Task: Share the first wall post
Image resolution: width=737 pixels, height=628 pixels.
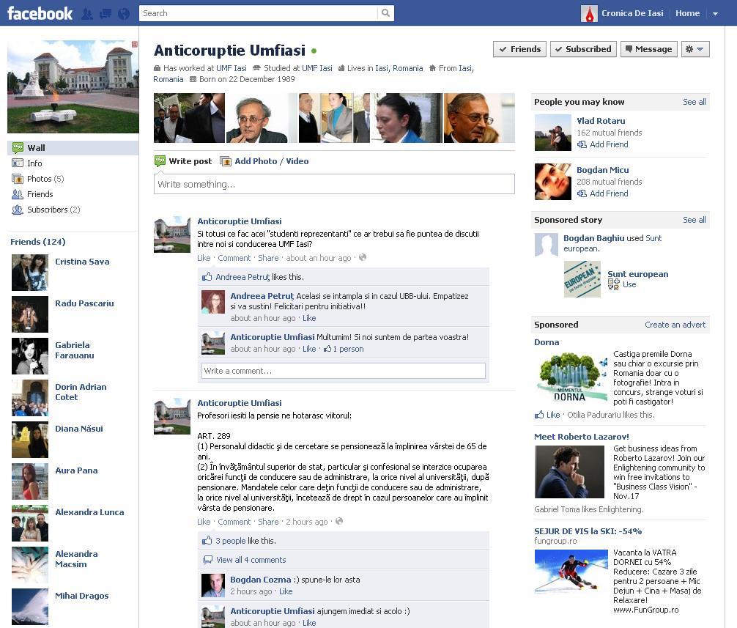Action: pyautogui.click(x=268, y=258)
